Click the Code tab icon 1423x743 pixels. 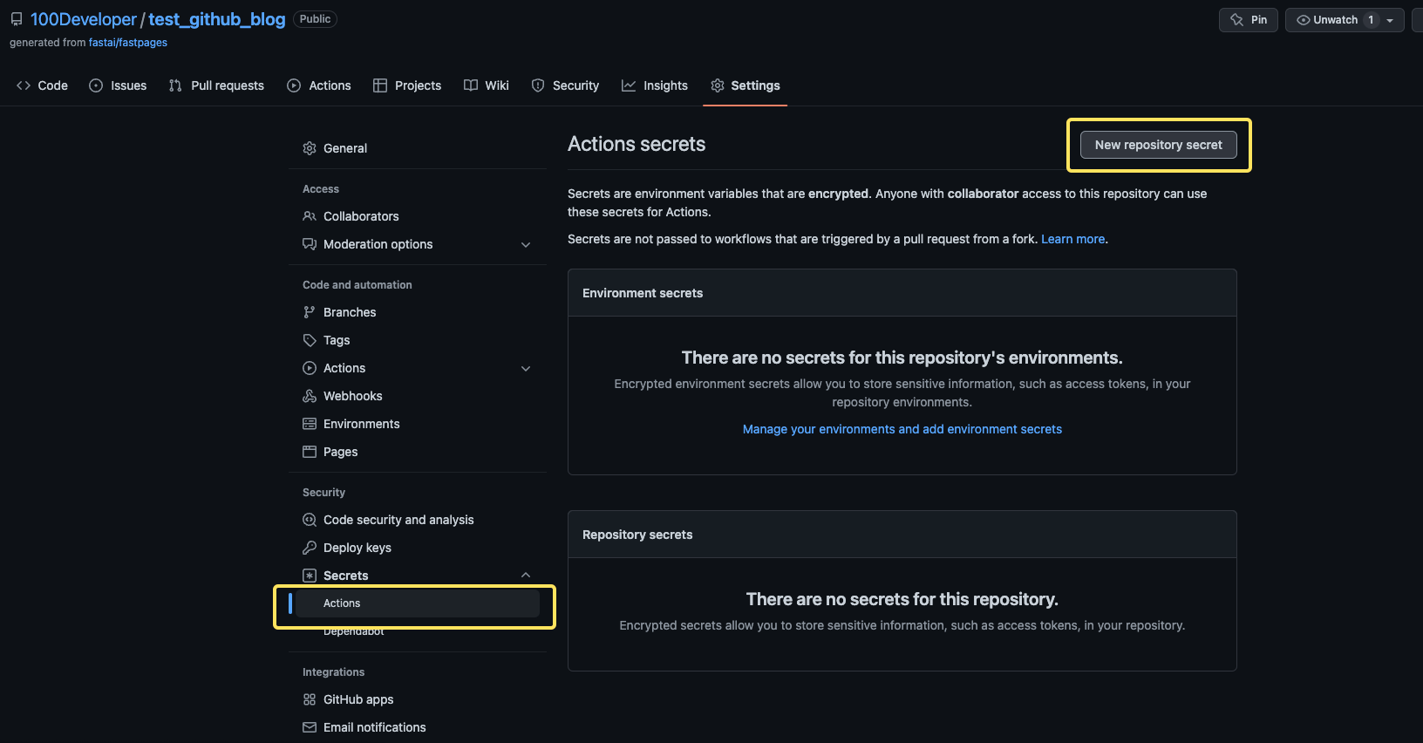(x=24, y=85)
